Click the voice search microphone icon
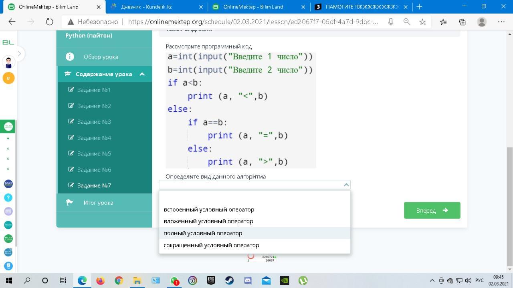The width and height of the screenshot is (513, 288). pyautogui.click(x=390, y=22)
